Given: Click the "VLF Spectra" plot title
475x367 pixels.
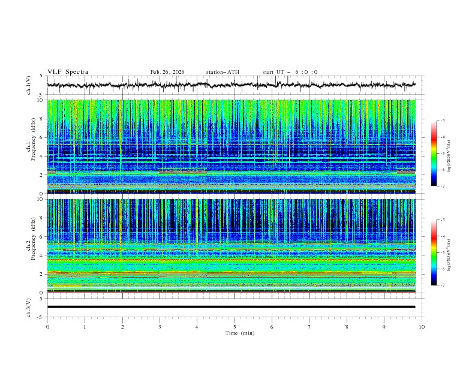Looking at the screenshot, I should [x=68, y=72].
